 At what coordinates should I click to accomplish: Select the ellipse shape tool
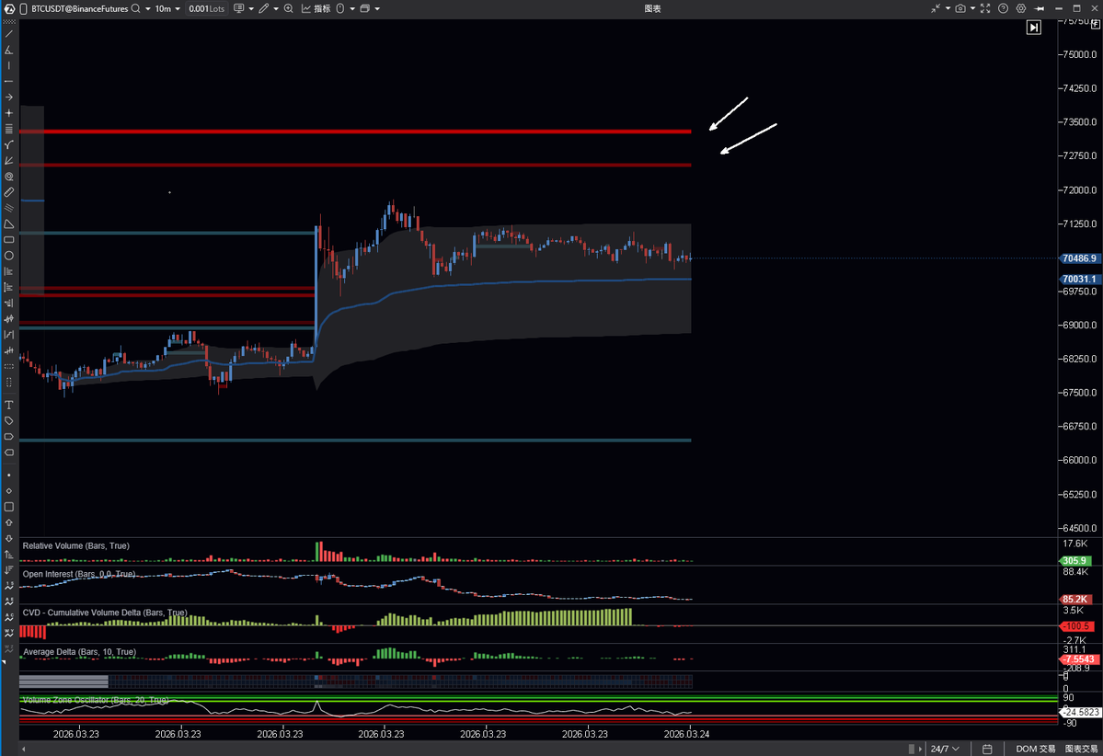9,256
